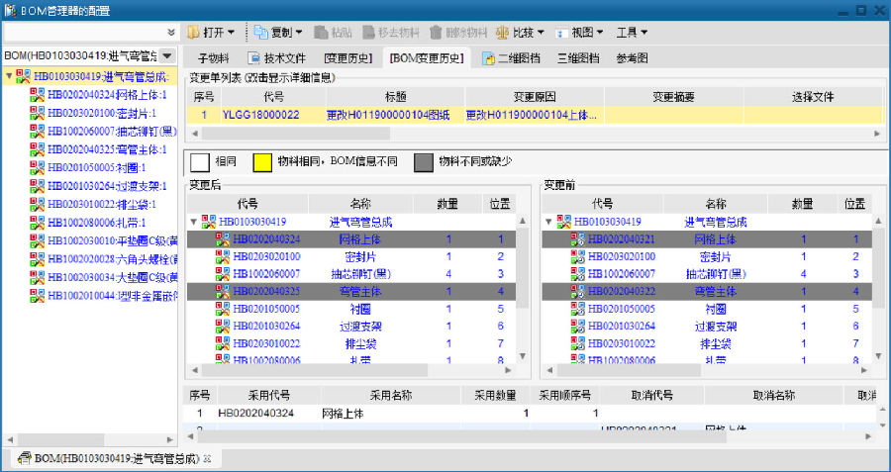Click the yellow BOM信息不同 legend swatch
Screen dimensions: 891x472
262,162
